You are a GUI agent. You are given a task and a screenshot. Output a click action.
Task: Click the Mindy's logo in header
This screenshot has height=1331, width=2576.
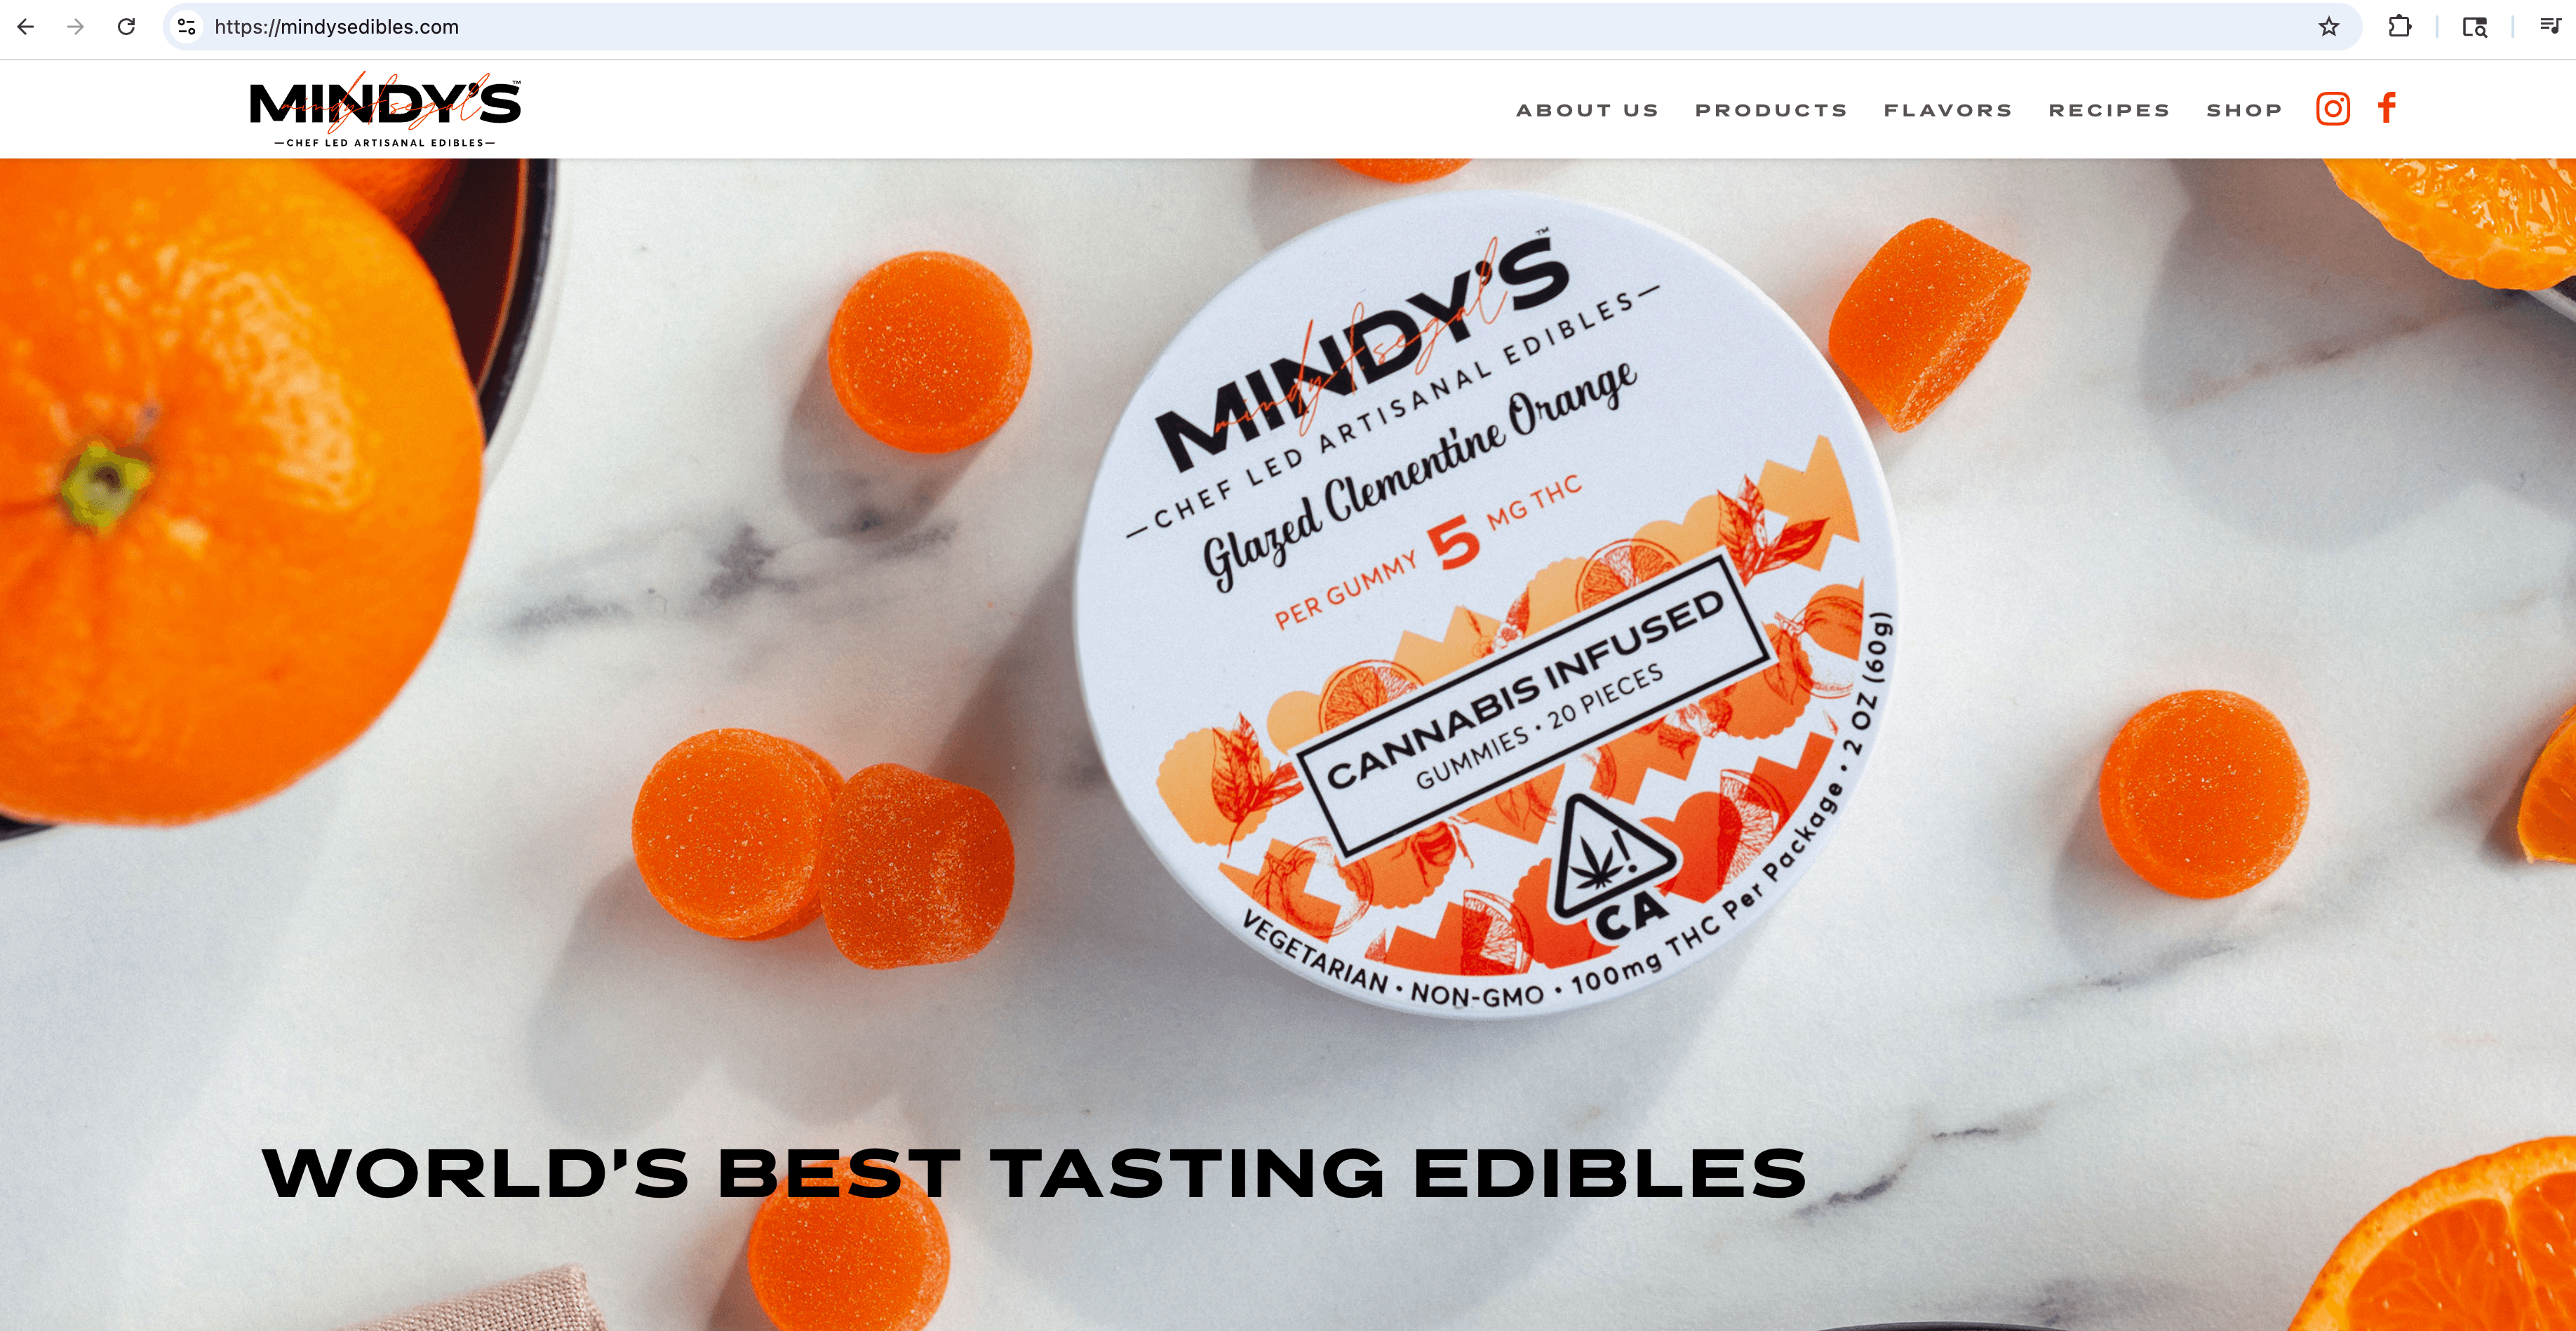pos(385,110)
